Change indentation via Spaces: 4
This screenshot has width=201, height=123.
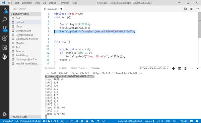(149, 121)
